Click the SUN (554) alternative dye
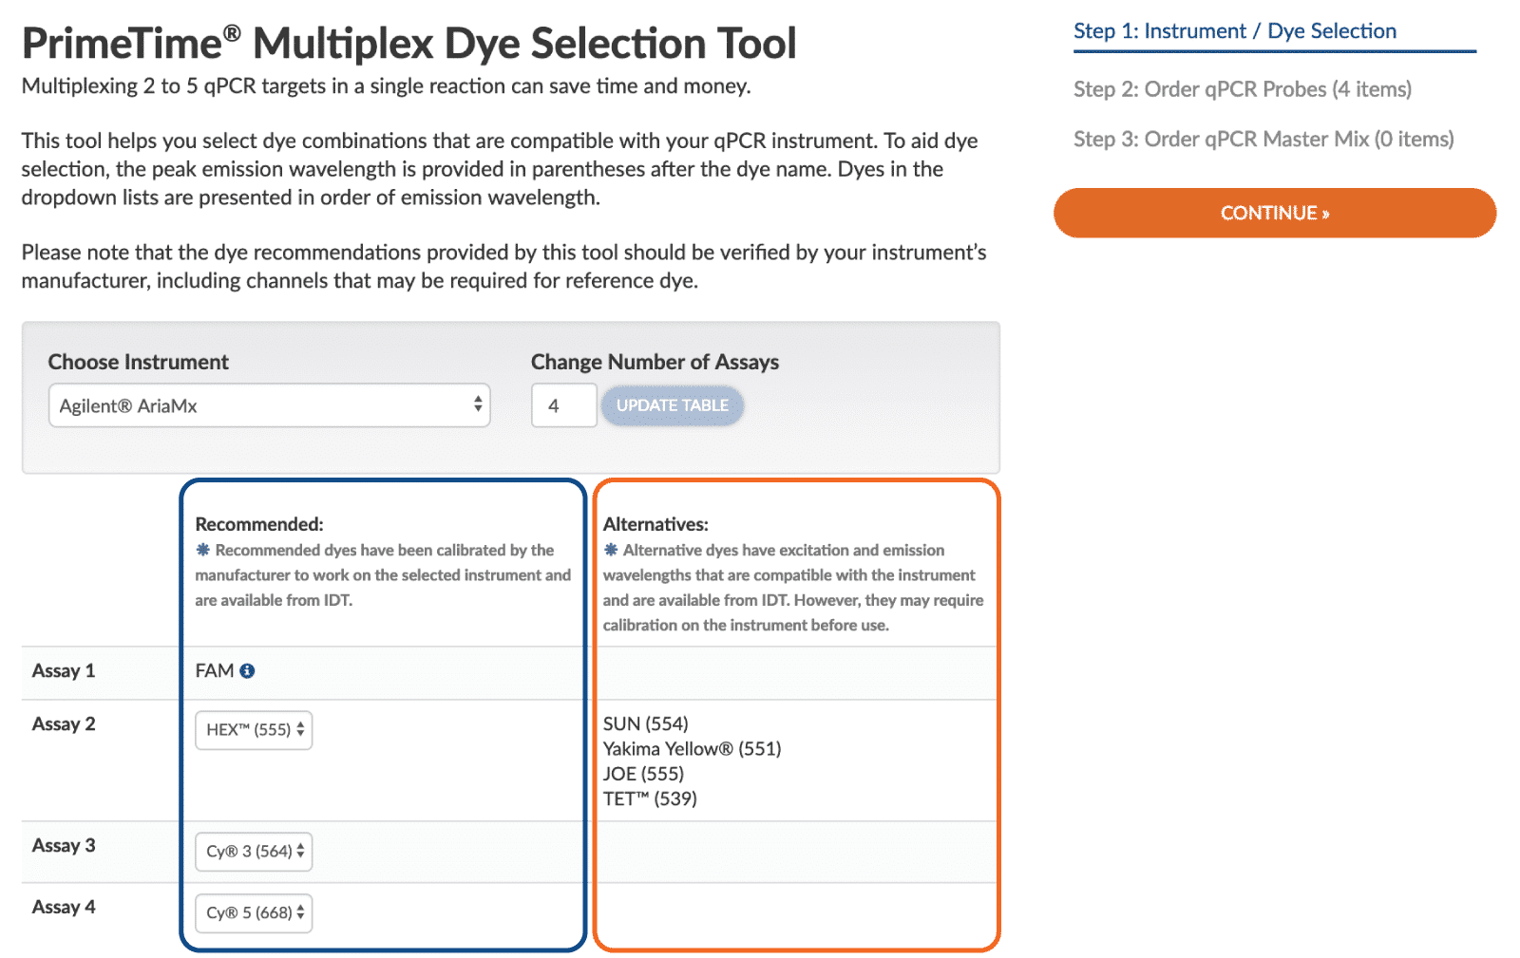The height and width of the screenshot is (958, 1520). tap(645, 724)
